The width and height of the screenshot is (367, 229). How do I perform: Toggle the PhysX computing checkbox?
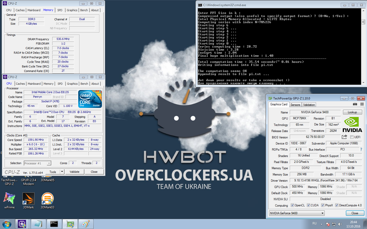pos(323,205)
